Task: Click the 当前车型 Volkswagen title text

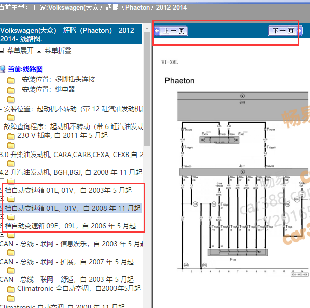Action: tap(93, 8)
